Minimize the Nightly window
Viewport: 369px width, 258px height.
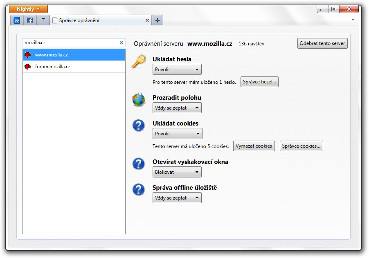(x=323, y=9)
